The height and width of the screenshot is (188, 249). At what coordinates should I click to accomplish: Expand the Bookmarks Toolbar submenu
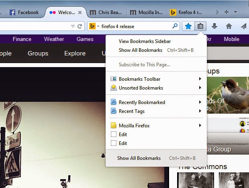(x=156, y=79)
